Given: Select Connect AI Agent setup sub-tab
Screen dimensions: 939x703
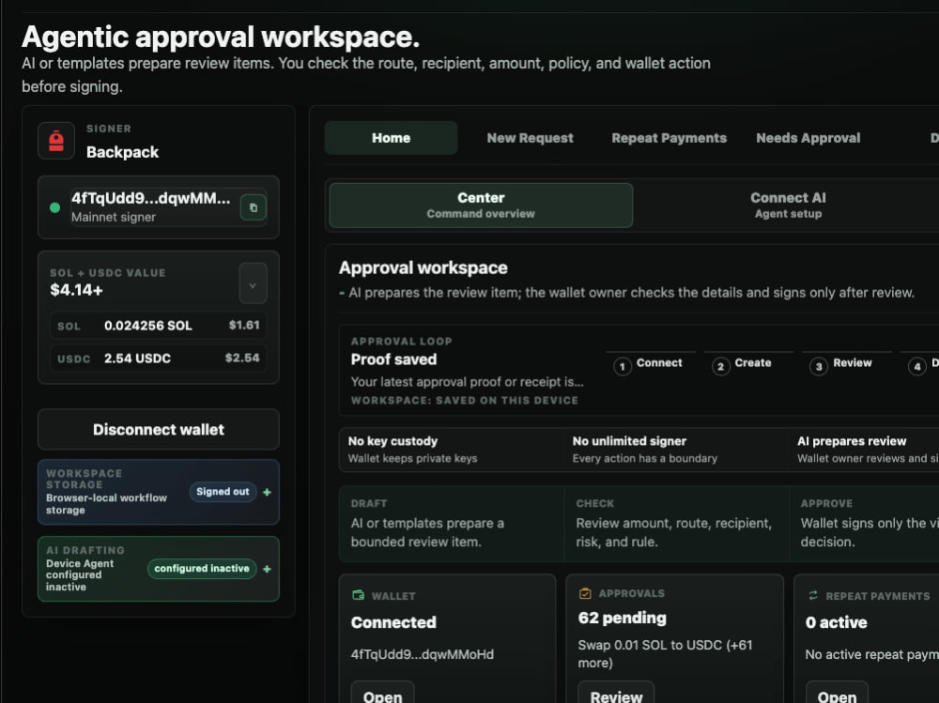Looking at the screenshot, I should tap(788, 206).
